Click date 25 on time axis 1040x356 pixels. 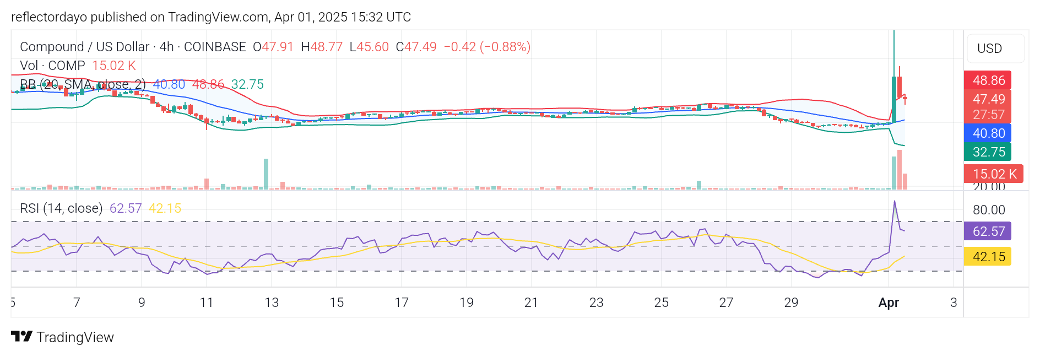point(662,303)
